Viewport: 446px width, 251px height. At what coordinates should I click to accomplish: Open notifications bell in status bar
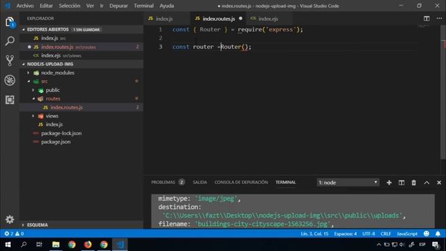(438, 234)
